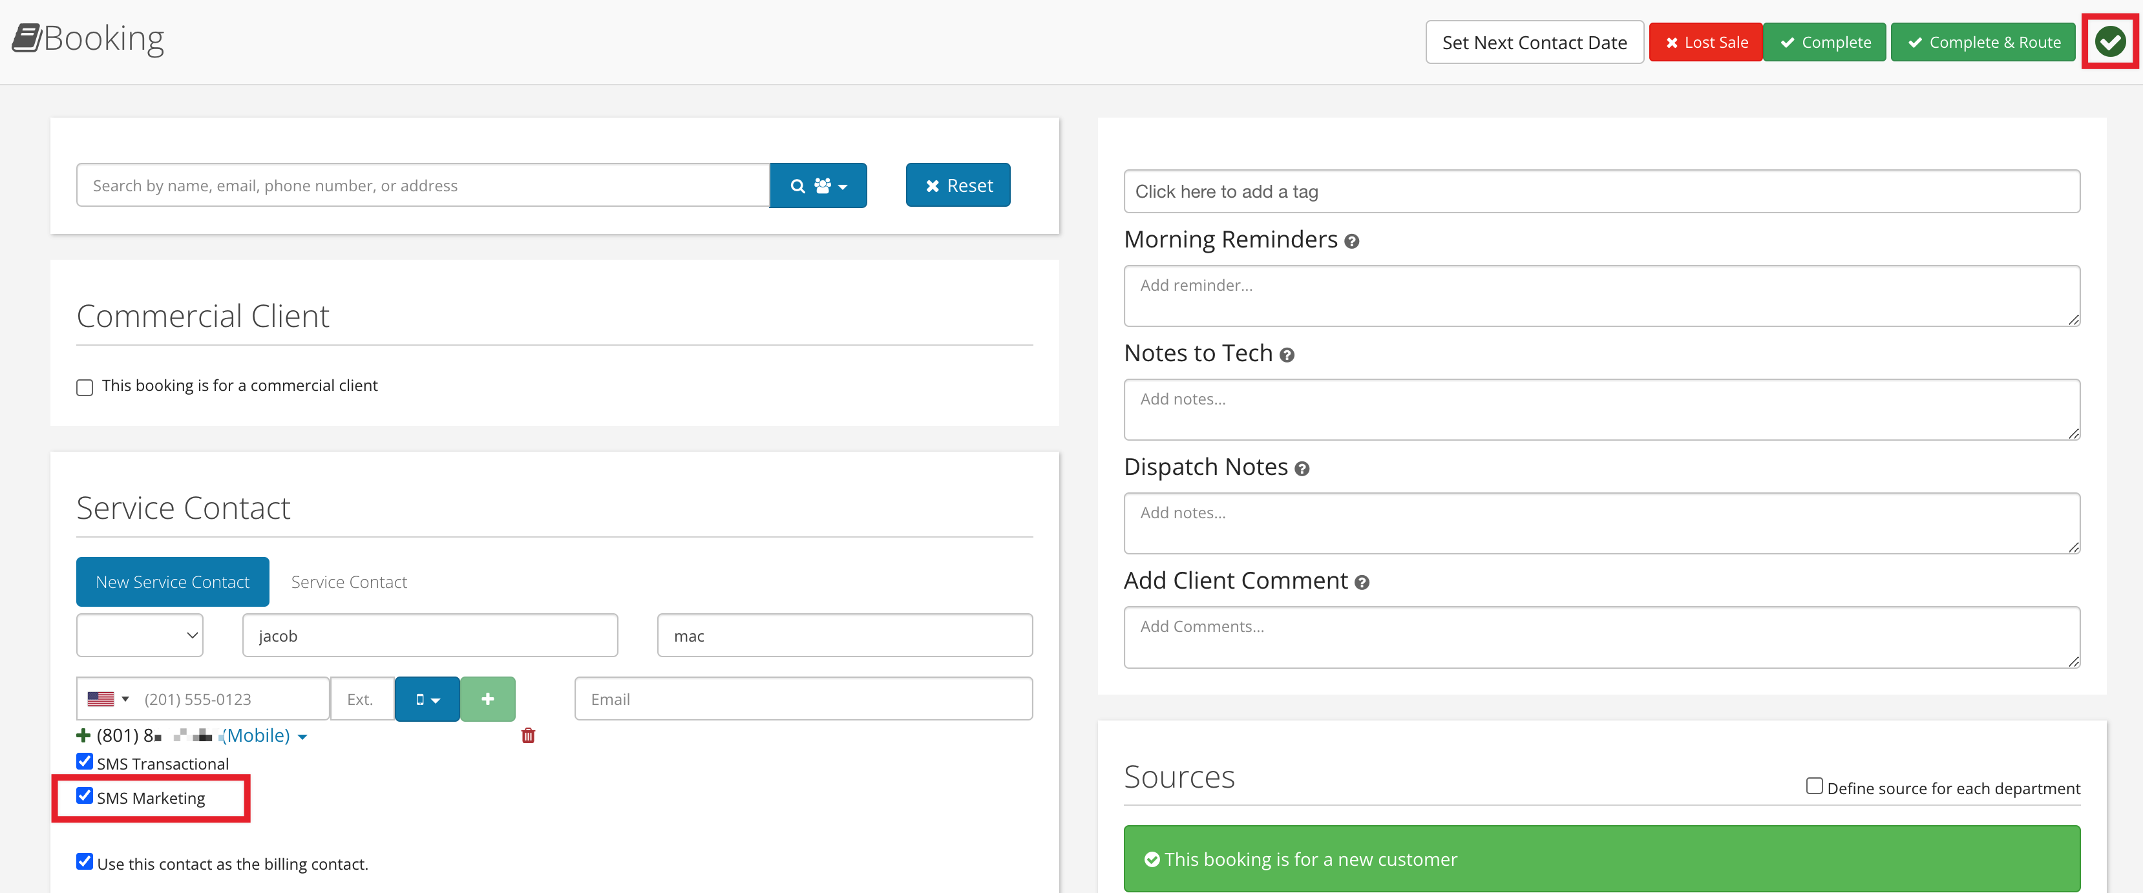
Task: Click the green plus add-phone button
Action: click(487, 699)
